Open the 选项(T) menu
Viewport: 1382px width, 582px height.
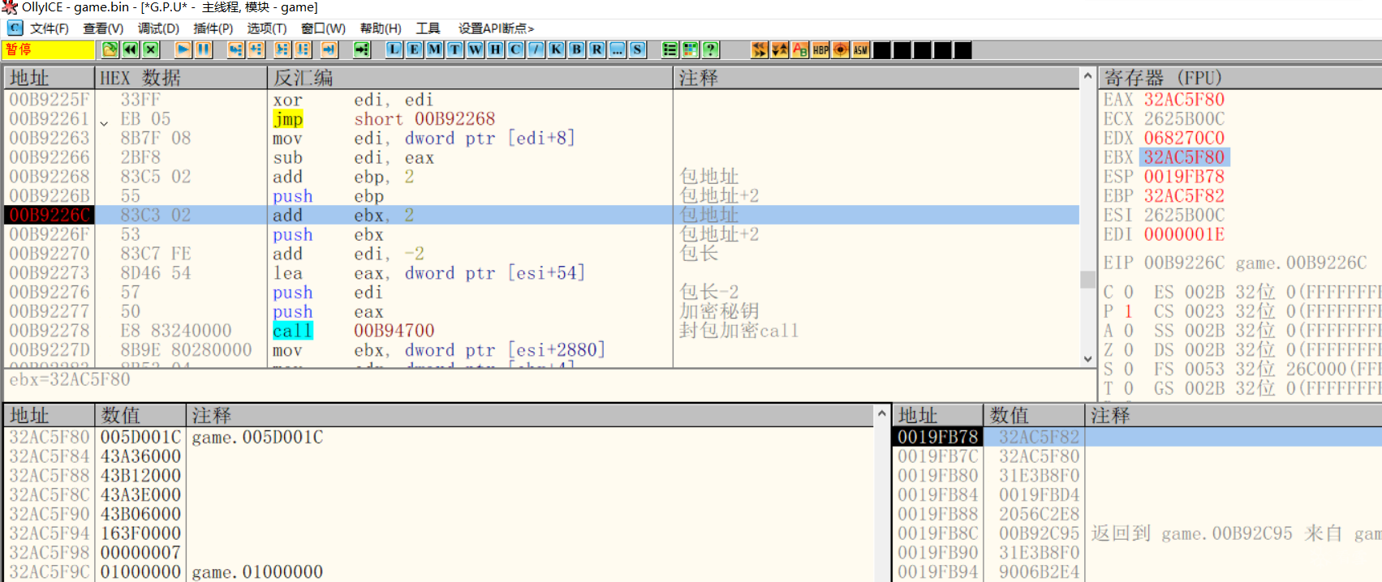coord(267,28)
